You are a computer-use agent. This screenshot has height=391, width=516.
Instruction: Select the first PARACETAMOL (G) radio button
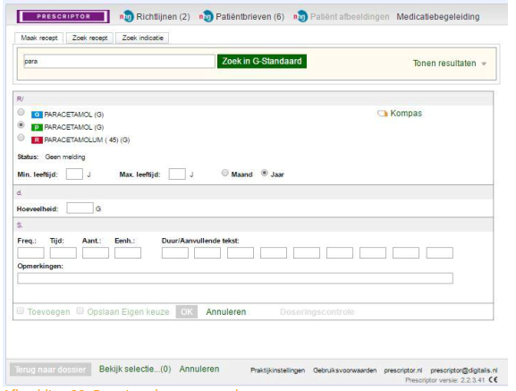coord(21,112)
